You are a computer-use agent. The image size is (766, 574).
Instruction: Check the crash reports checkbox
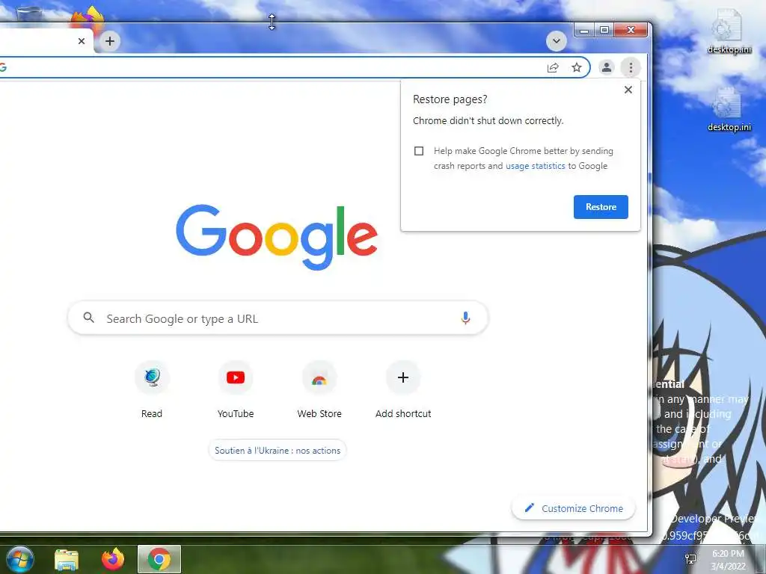[419, 151]
